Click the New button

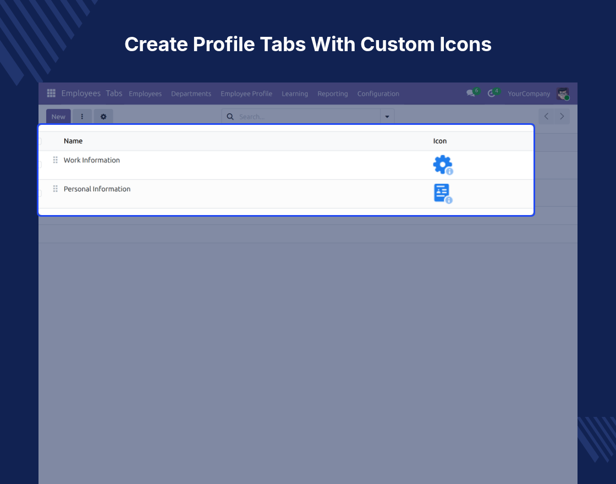58,117
